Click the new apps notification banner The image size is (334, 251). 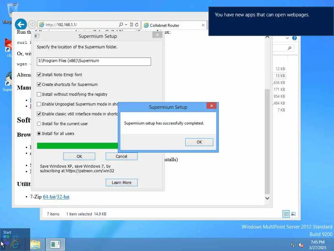tap(271, 21)
